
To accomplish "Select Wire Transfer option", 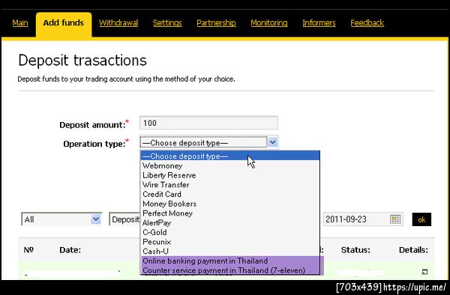I will point(230,185).
